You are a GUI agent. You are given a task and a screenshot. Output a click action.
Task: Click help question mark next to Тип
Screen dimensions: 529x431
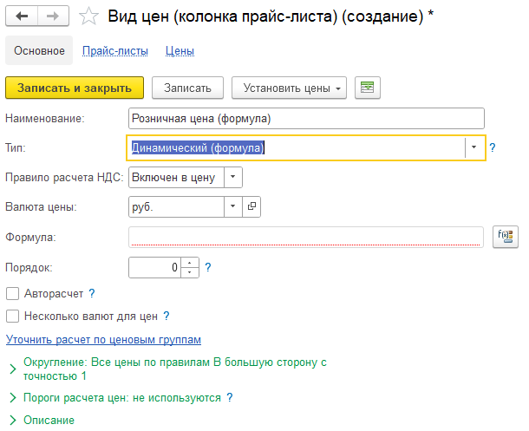493,147
